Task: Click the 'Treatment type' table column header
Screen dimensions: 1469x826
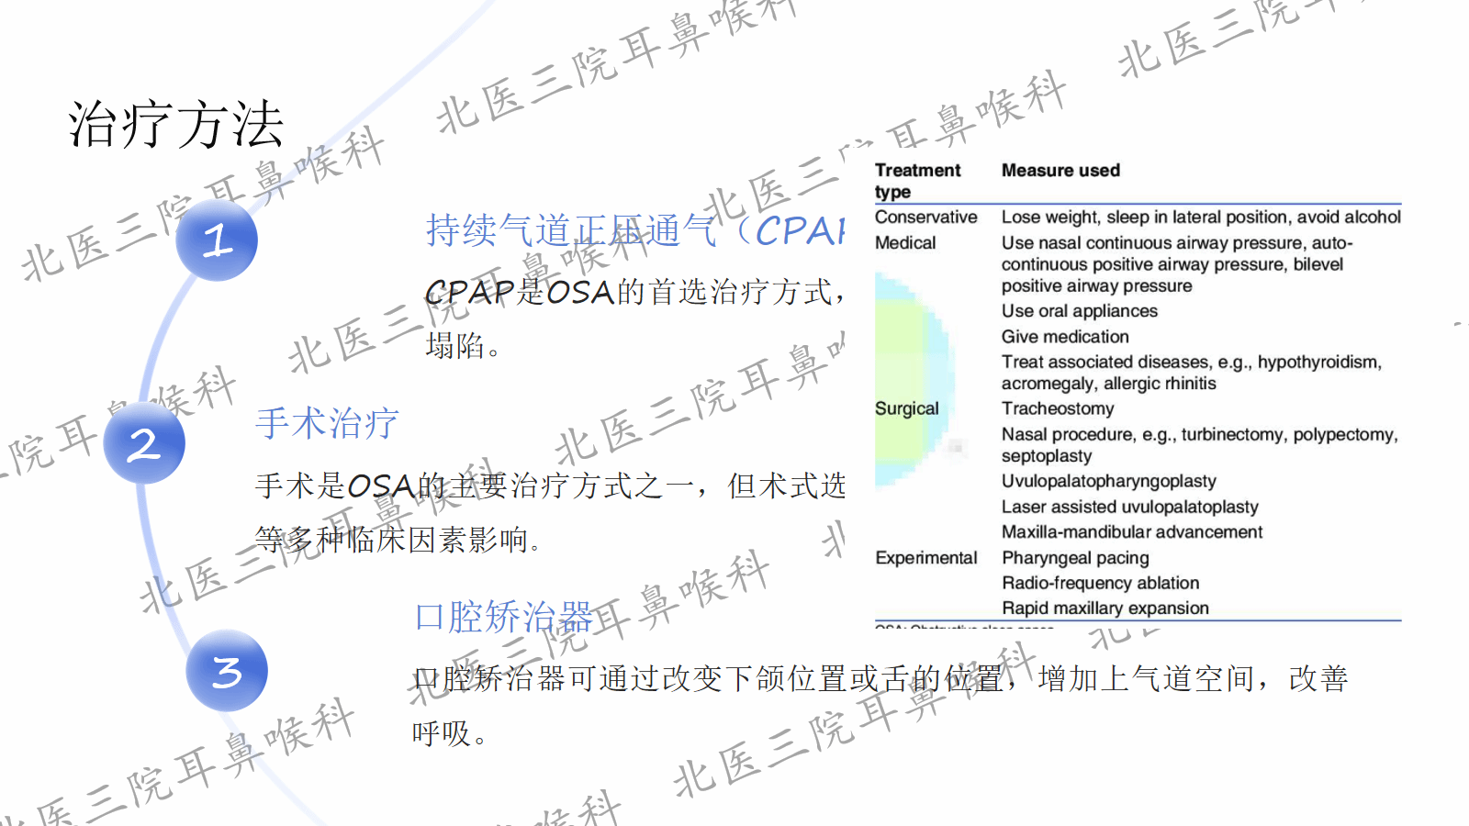Action: coord(916,181)
